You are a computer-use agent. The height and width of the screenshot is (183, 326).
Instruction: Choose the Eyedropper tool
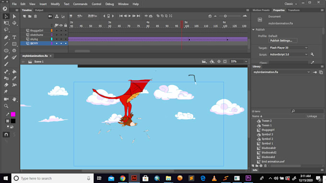[14, 78]
